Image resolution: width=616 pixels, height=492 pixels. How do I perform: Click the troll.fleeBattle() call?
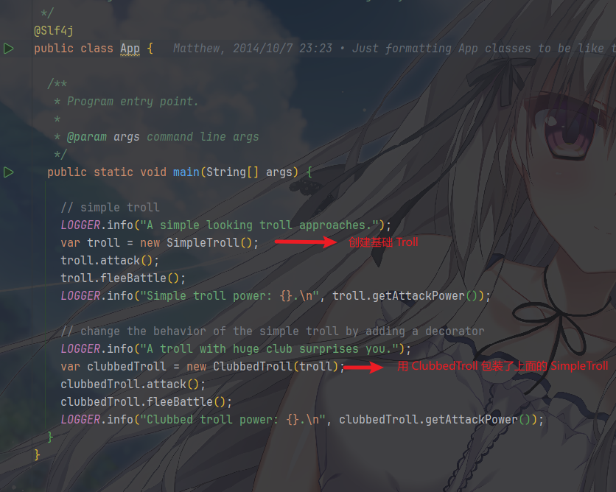tap(123, 278)
